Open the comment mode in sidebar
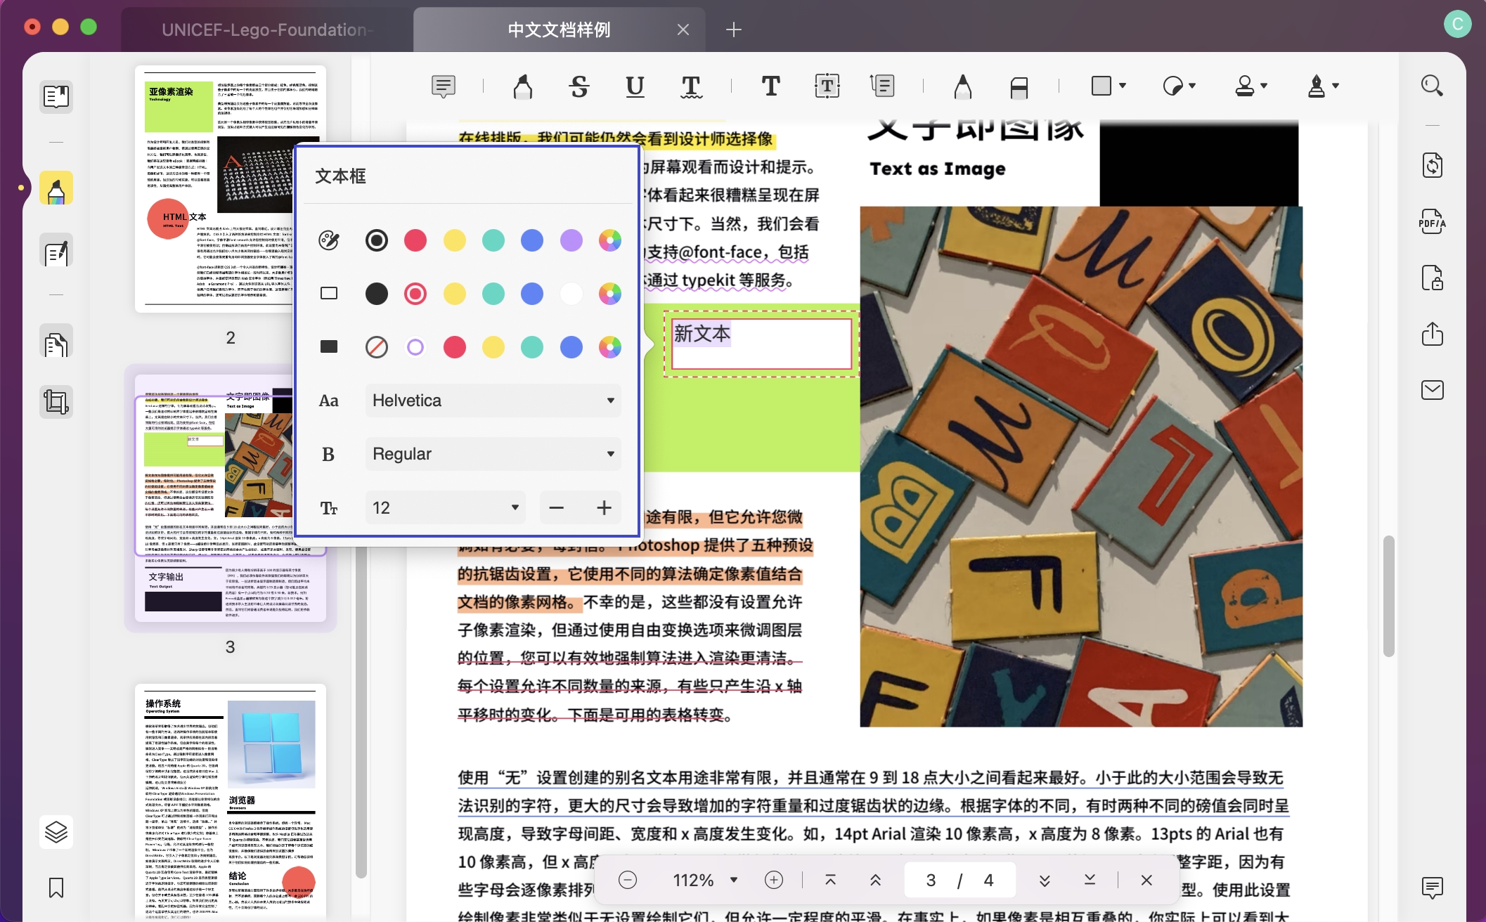 point(56,188)
